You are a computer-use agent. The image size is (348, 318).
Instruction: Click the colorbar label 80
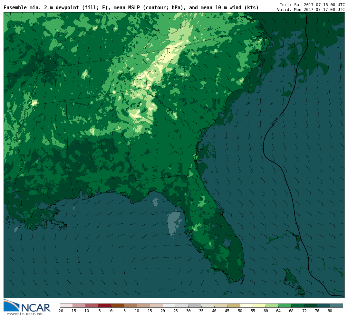330,311
